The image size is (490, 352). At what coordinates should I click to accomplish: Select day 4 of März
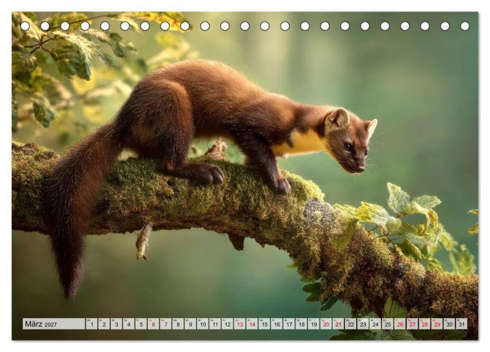coord(129,324)
